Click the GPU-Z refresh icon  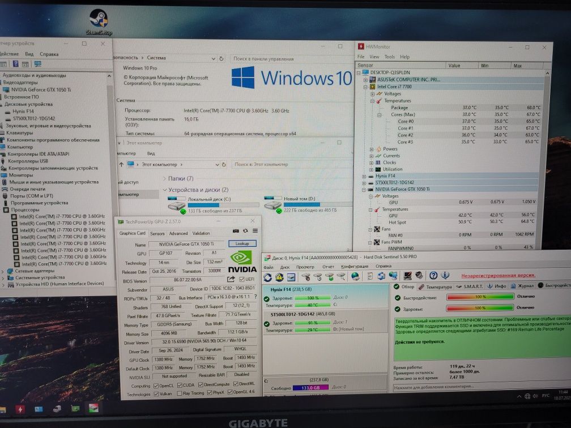point(245,231)
